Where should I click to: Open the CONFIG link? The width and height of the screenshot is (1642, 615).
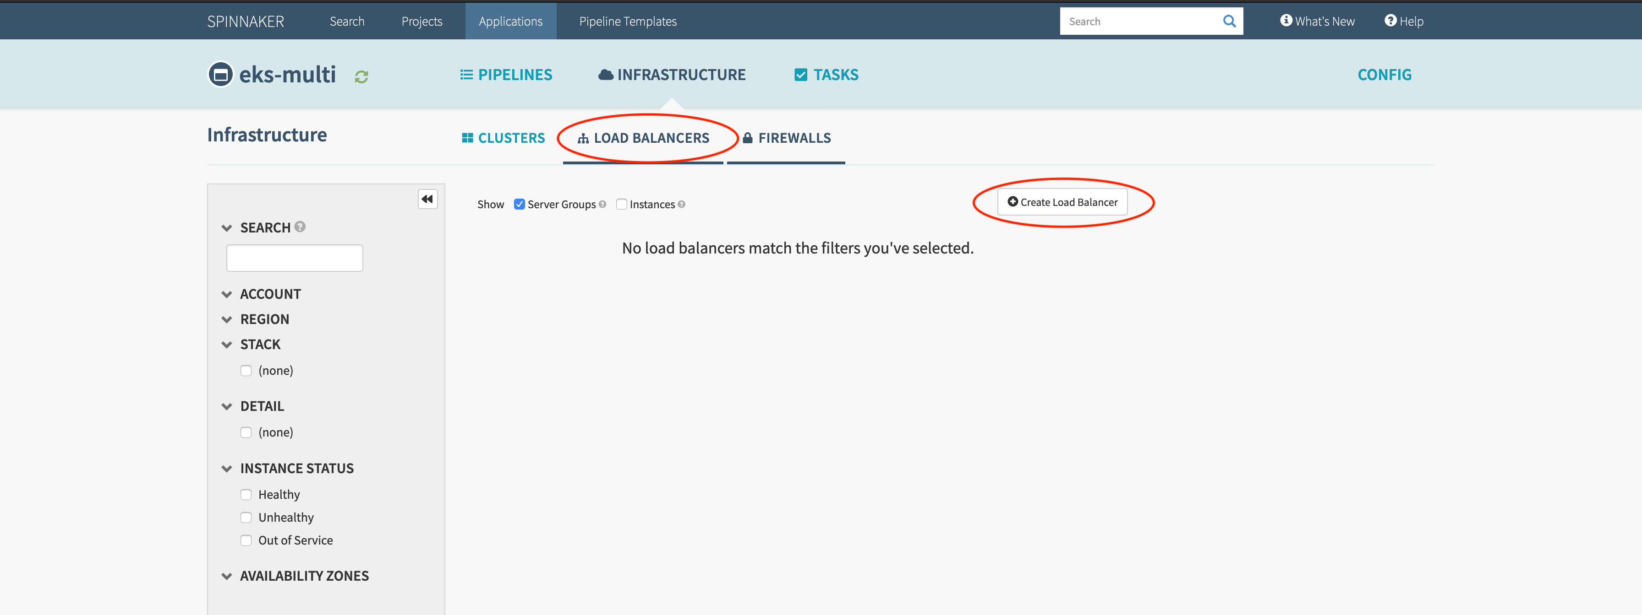[x=1384, y=75]
